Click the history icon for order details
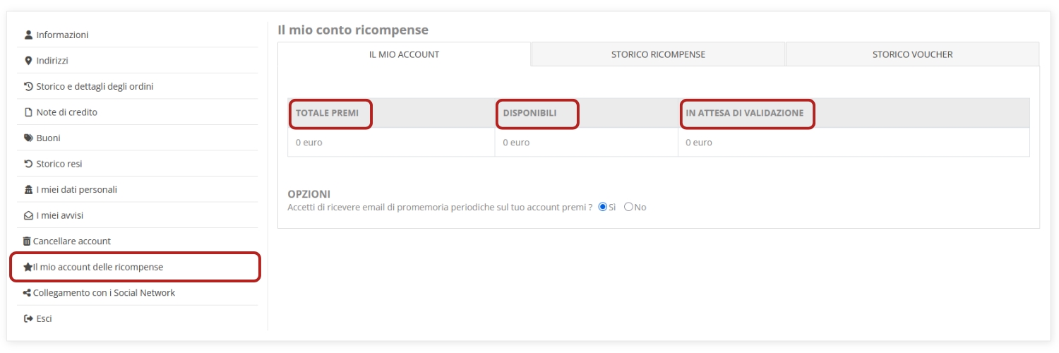Viewport: 1059px width, 353px height. (28, 86)
